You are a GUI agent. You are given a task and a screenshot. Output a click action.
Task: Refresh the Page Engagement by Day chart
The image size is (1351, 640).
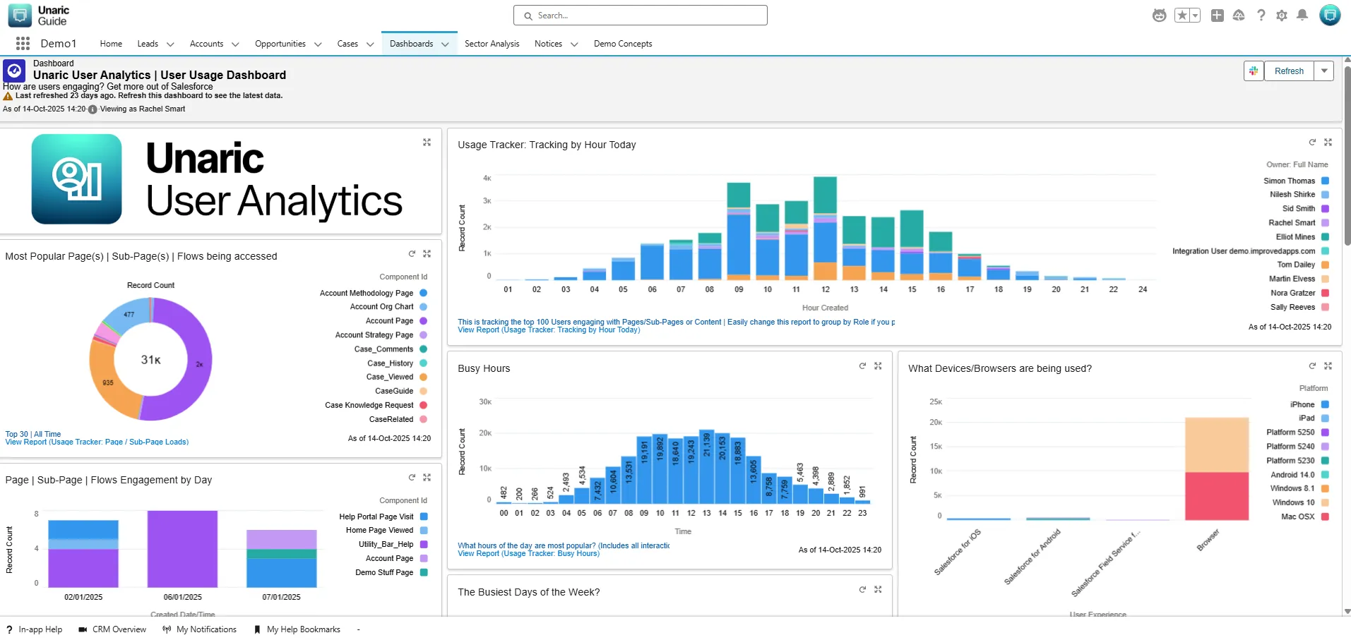(x=412, y=478)
